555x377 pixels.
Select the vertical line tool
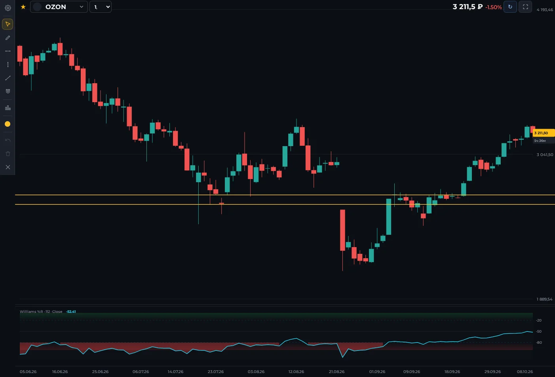(8, 65)
